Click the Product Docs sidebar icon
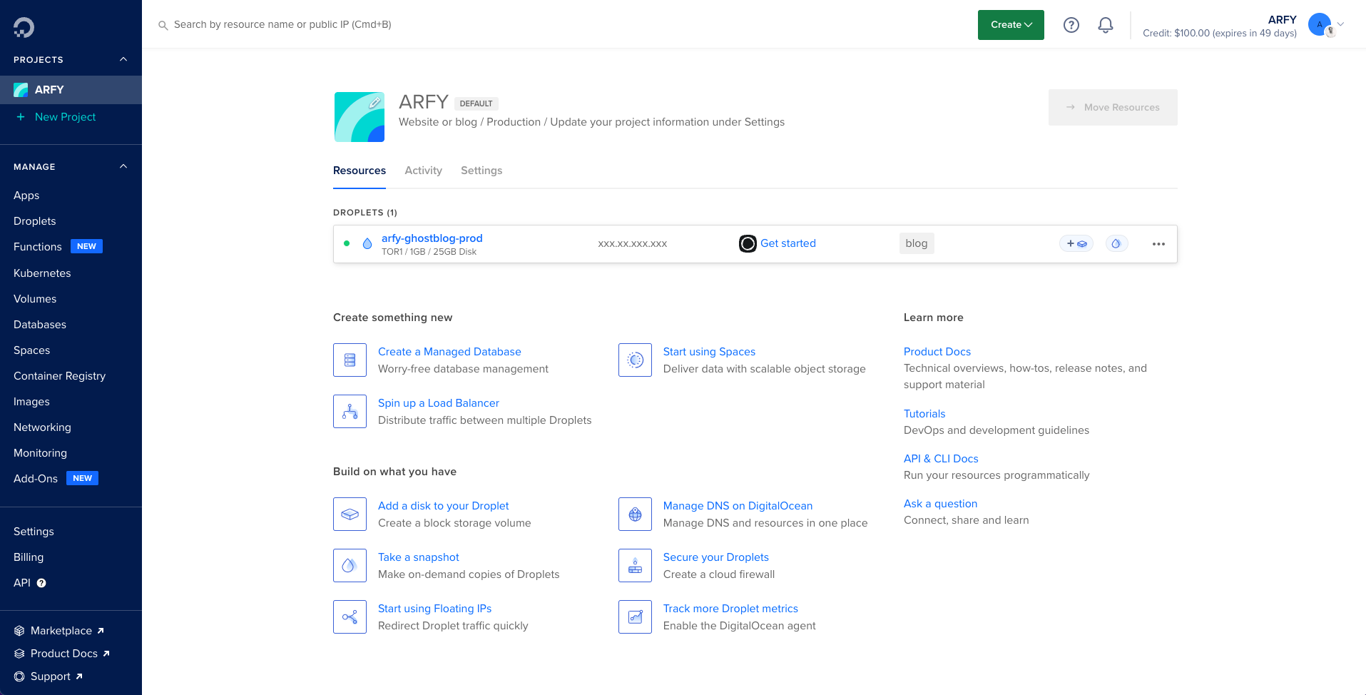This screenshot has height=695, width=1366. (19, 654)
